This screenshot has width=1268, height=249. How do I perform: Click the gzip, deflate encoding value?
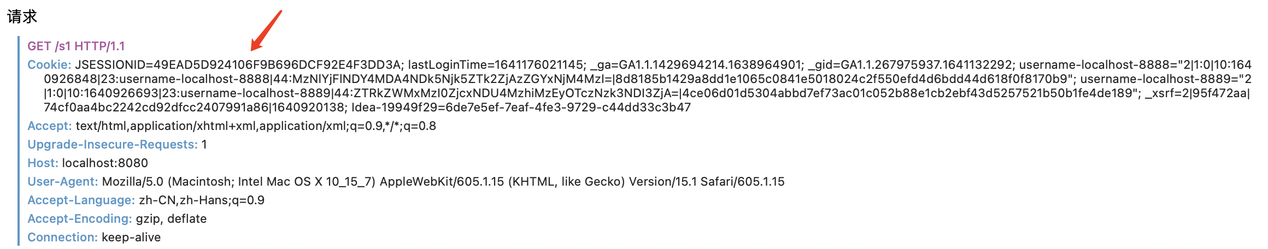171,219
